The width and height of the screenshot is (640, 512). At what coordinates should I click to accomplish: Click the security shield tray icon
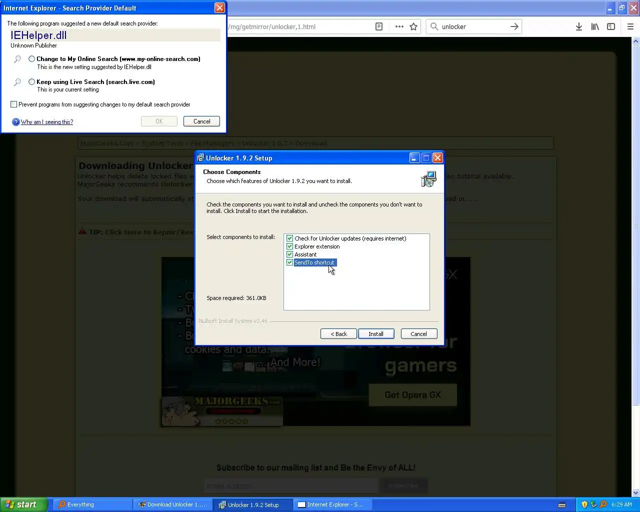point(584,504)
